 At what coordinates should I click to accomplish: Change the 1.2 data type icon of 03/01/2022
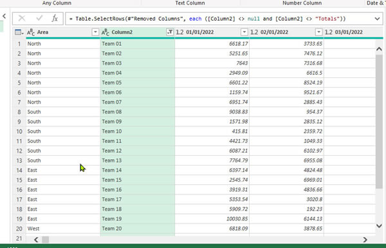click(329, 32)
